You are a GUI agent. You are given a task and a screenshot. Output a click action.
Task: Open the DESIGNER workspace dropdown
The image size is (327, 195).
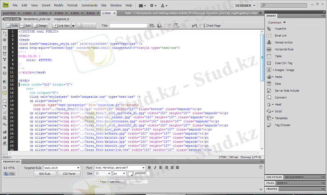pos(245,6)
